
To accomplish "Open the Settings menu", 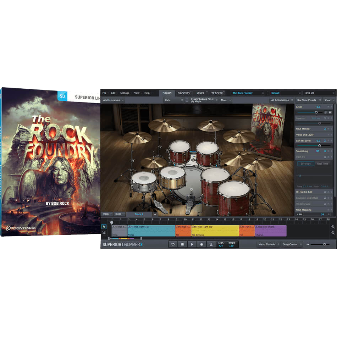I will tap(125, 93).
